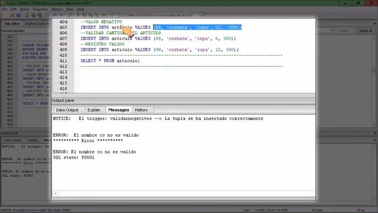
Task: Open the File menu
Action: [x=4, y=9]
